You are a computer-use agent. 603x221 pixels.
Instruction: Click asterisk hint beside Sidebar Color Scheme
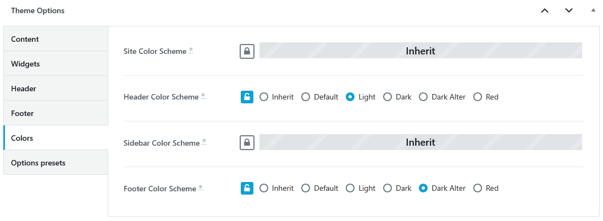click(x=204, y=142)
